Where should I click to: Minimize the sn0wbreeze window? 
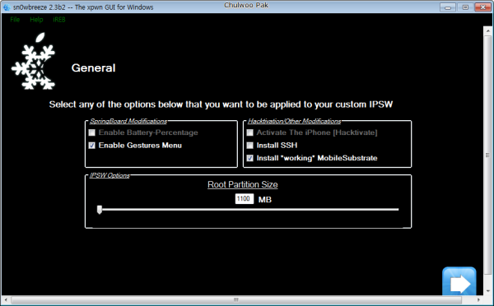pos(448,7)
